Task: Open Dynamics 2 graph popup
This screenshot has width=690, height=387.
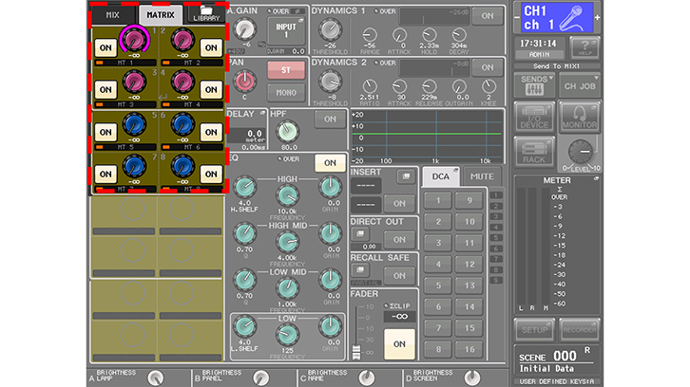Action: pos(434,68)
